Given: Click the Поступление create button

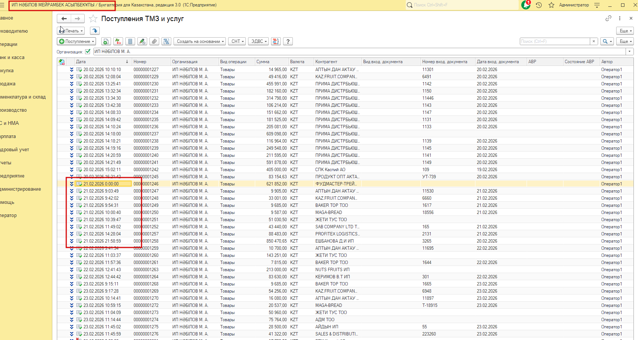Looking at the screenshot, I should pos(77,41).
